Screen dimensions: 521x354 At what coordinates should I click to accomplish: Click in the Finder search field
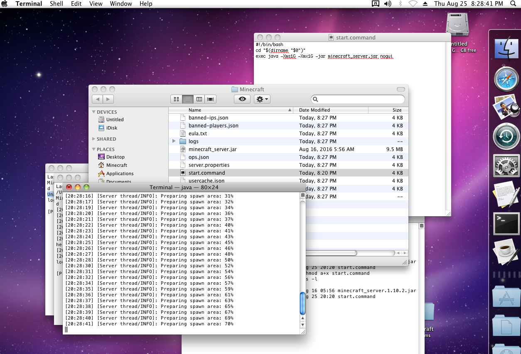point(358,99)
